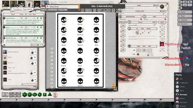The image size is (193, 108).
Task: Click the RACE header on the character sheet
Action: coord(154,16)
